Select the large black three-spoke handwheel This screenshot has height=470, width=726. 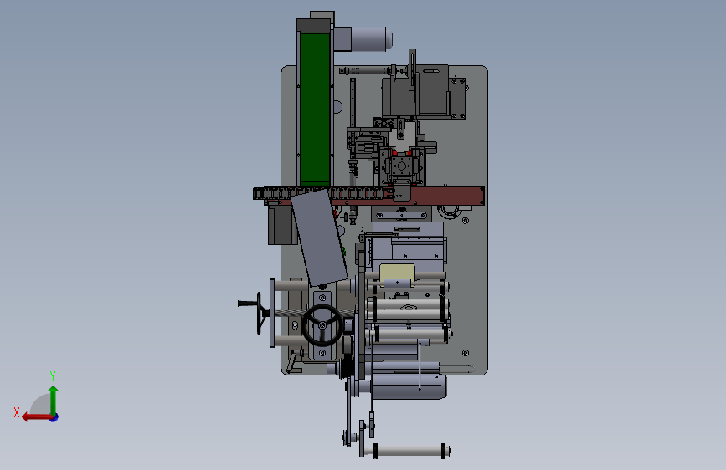(322, 325)
